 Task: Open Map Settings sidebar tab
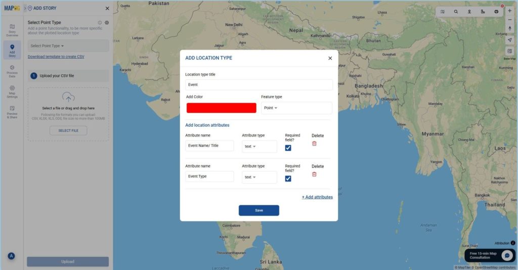12,91
